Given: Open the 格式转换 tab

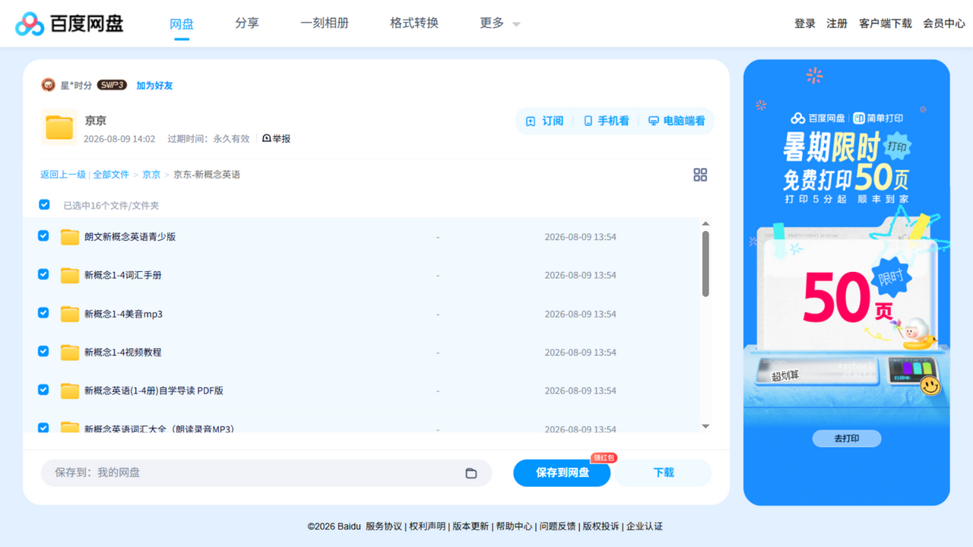Looking at the screenshot, I should (x=414, y=23).
